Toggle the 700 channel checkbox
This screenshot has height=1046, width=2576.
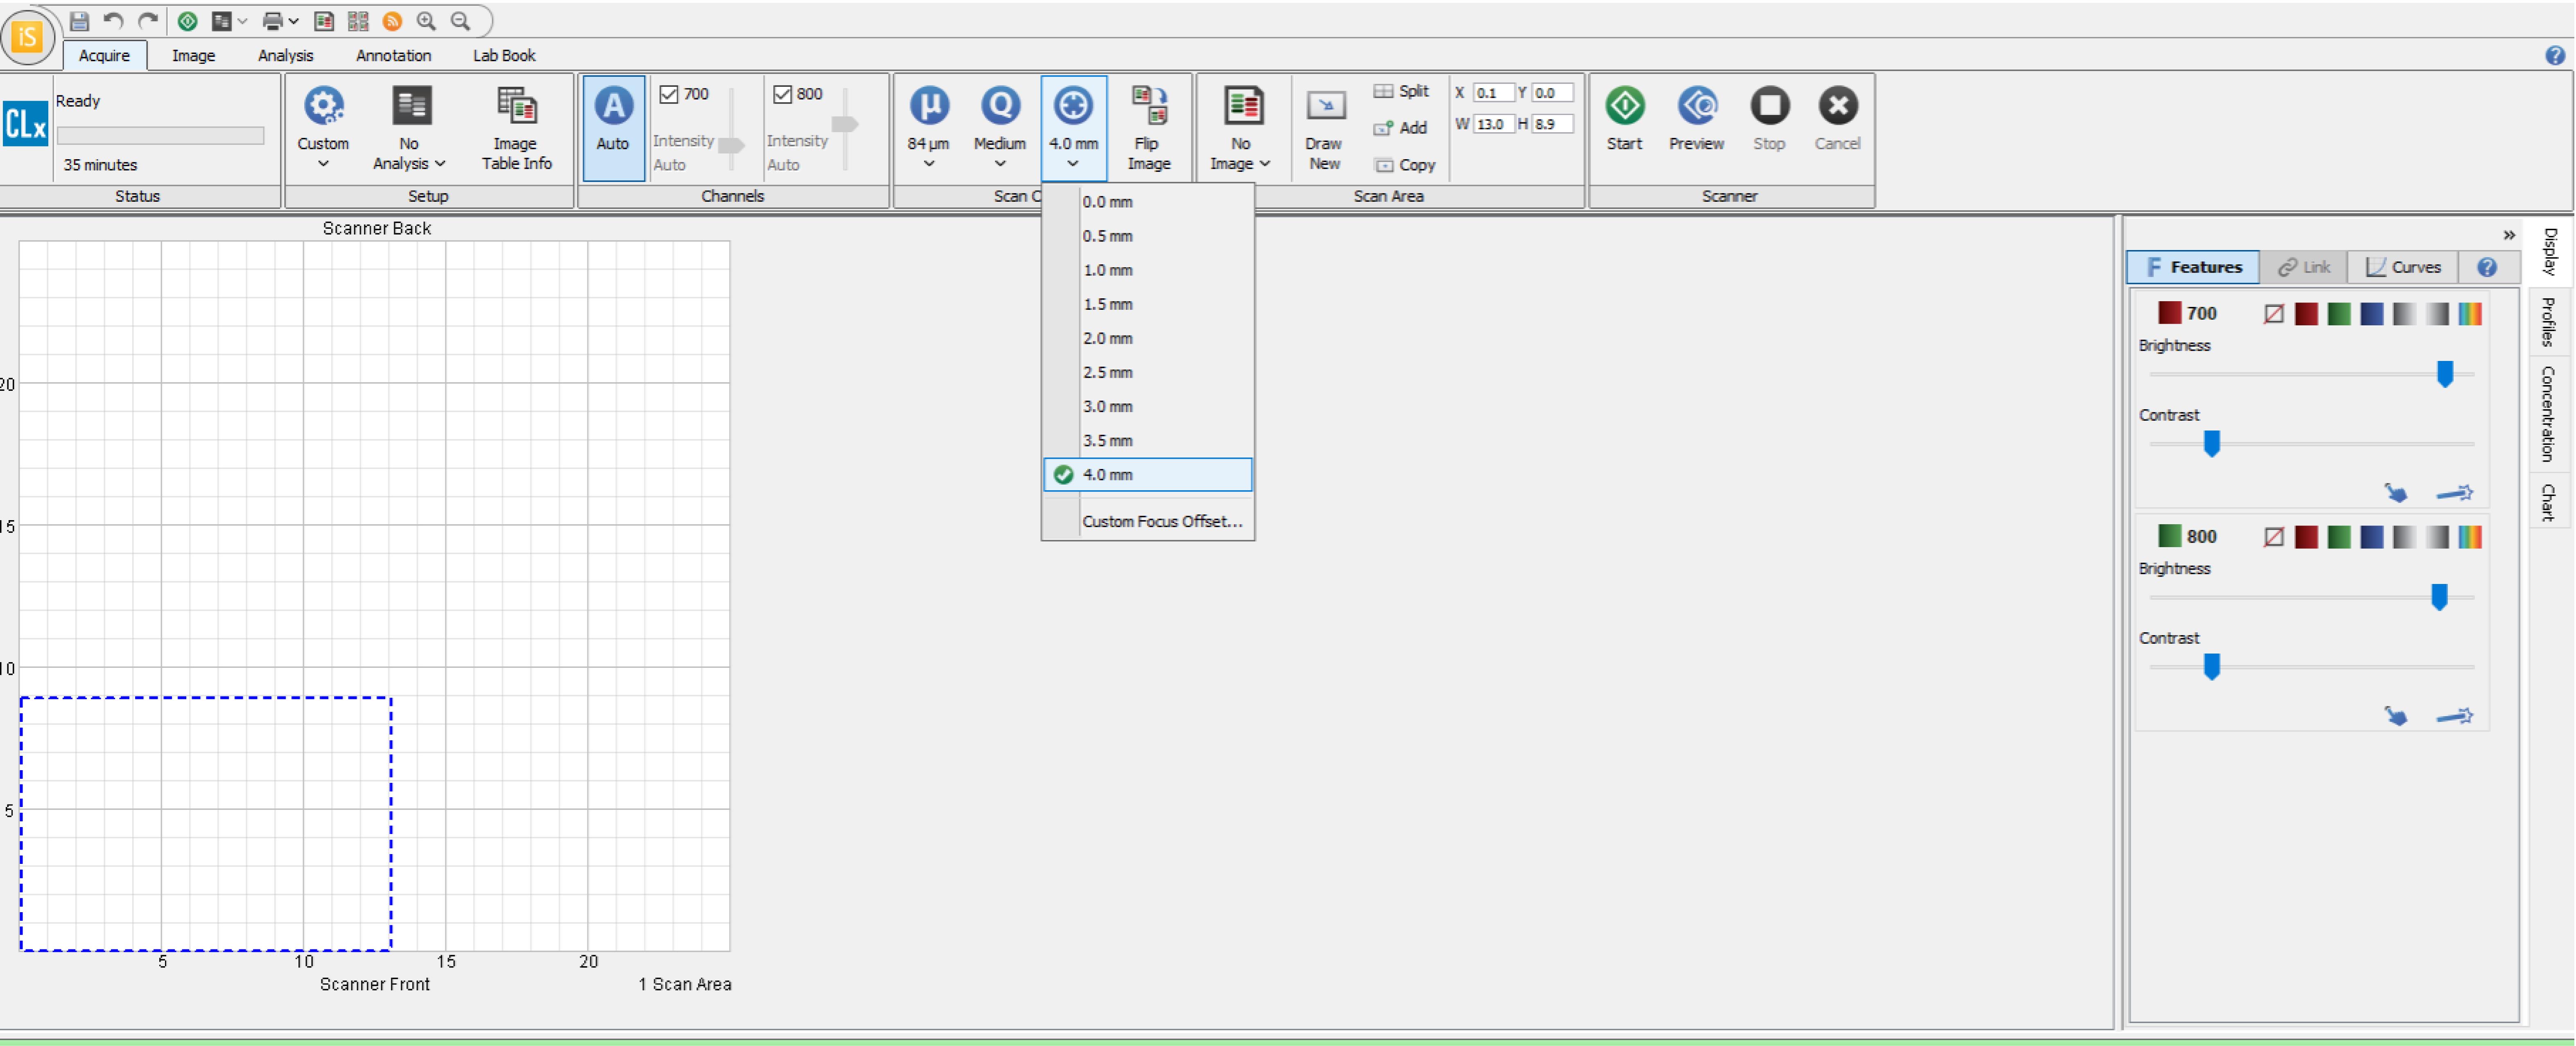[669, 94]
